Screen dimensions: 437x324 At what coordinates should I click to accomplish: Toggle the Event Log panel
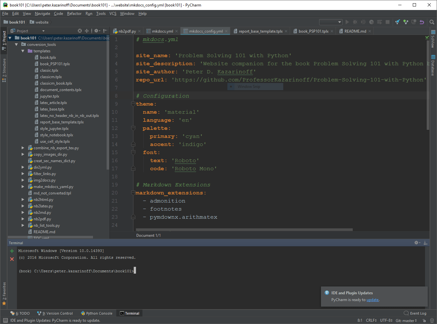pyautogui.click(x=415, y=313)
